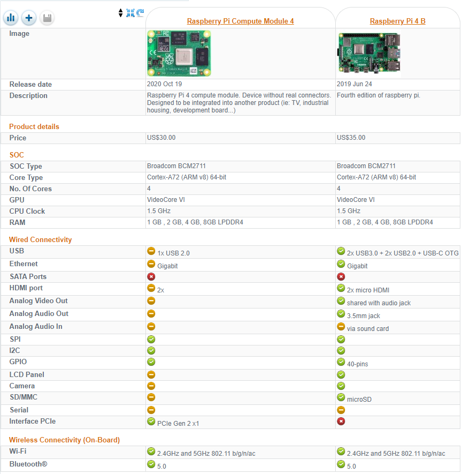Click yellow Serial icon for Pi 4 B
Screen dimensions: 462x474
341,410
